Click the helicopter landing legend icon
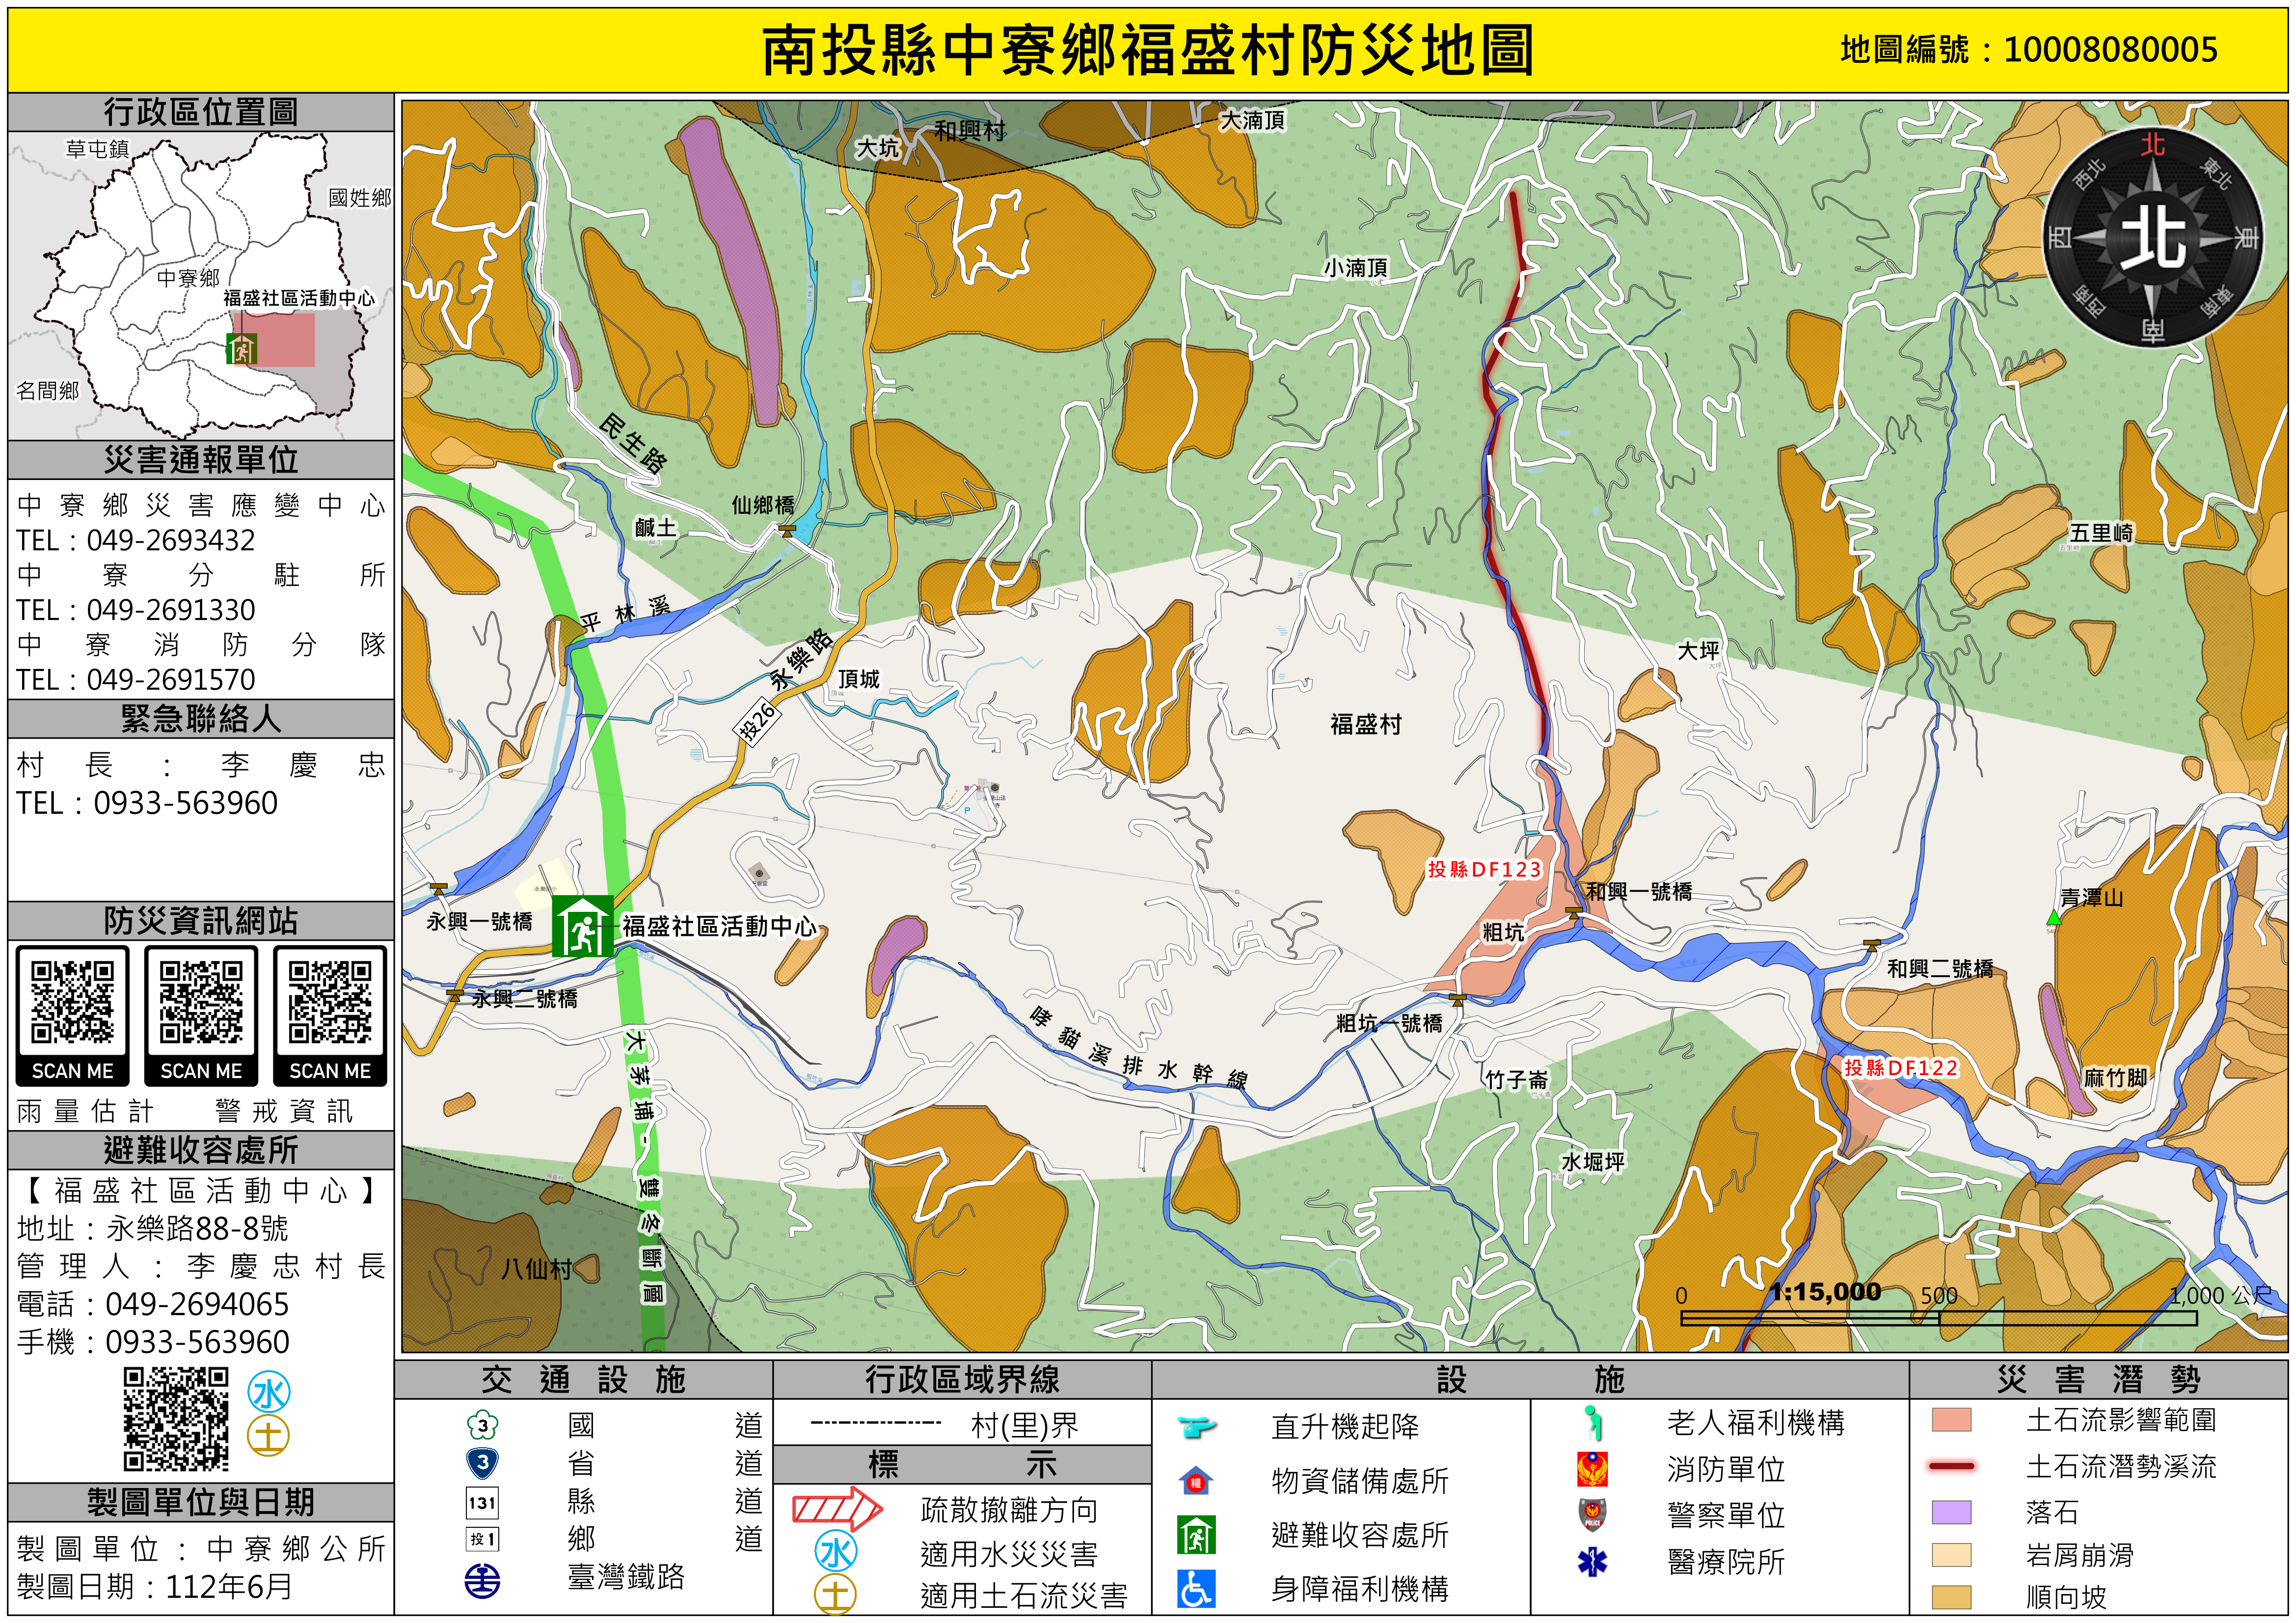This screenshot has width=2296, height=1623. 1196,1426
